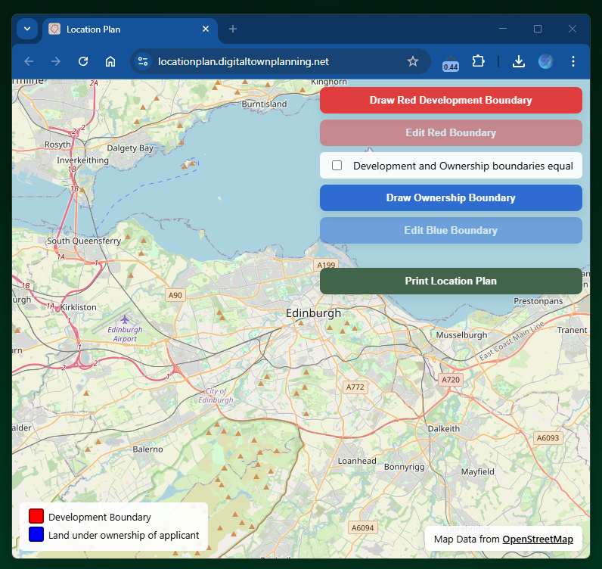This screenshot has height=569, width=602.
Task: Expand the tab search dropdown arrow
Action: 27,29
